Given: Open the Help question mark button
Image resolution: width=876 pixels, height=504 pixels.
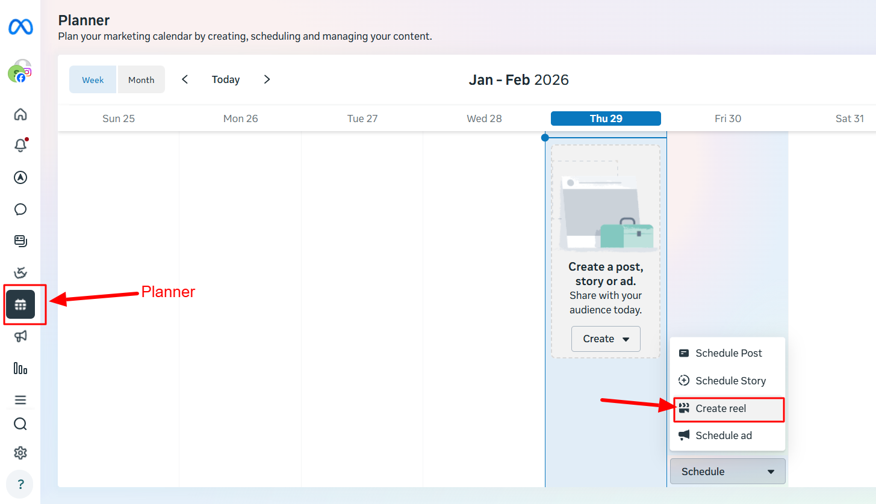Looking at the screenshot, I should point(20,484).
